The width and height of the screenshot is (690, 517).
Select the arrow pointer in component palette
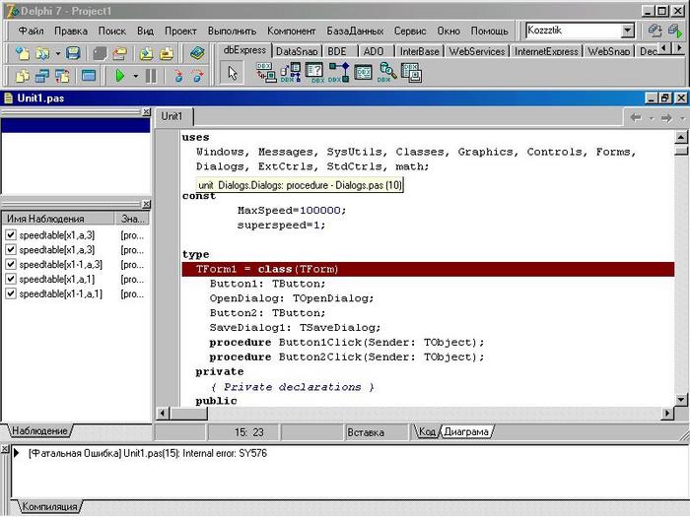[x=233, y=73]
